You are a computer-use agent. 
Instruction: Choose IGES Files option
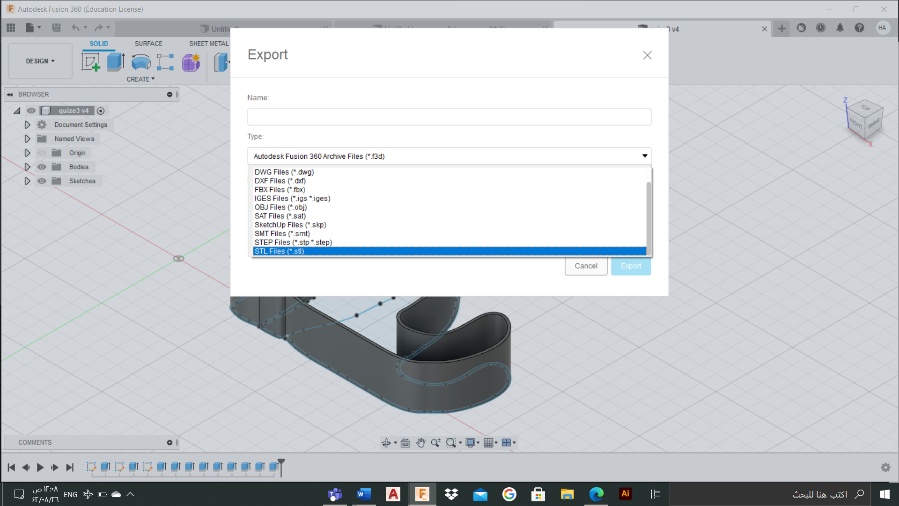tap(449, 199)
